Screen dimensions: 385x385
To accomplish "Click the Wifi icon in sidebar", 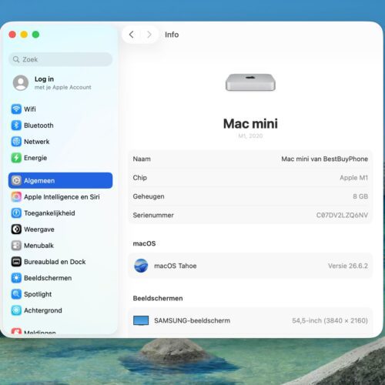I will point(16,109).
